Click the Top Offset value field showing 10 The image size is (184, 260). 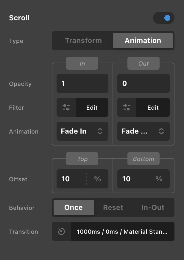[x=71, y=179]
